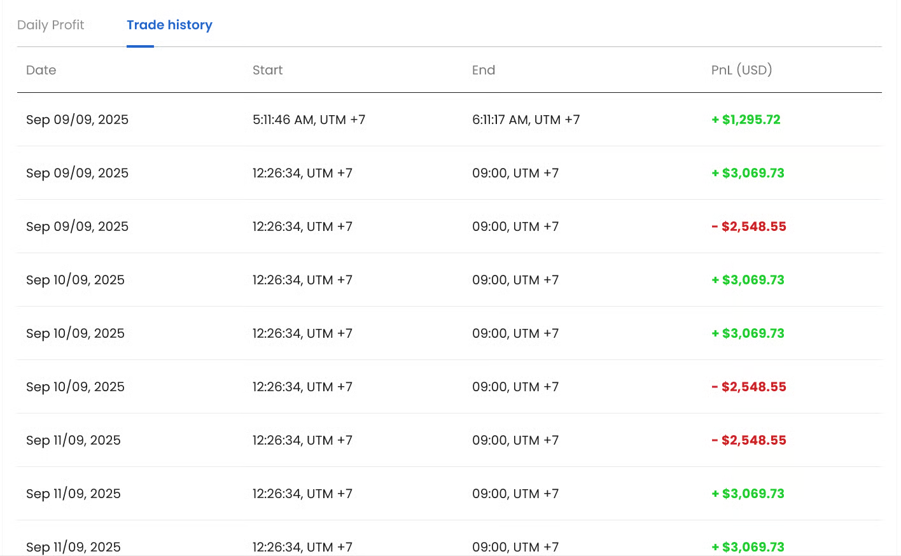Click the -$2,548.55 loss on Sep 10/09
901x556 pixels.
pyautogui.click(x=748, y=387)
